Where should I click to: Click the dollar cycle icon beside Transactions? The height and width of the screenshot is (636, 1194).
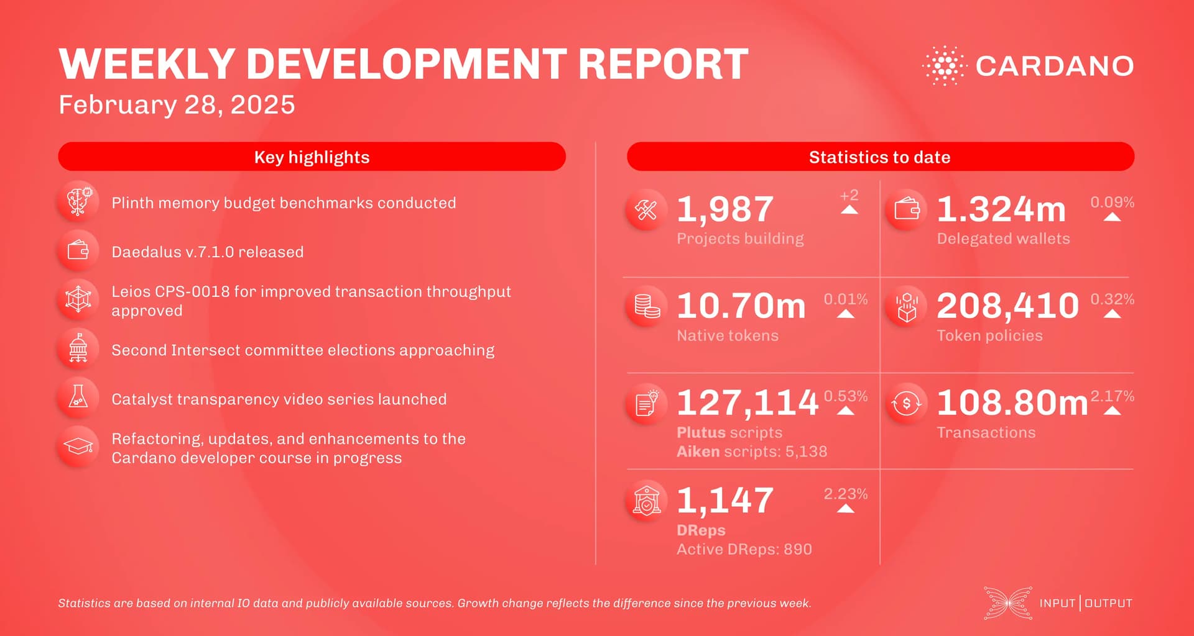tap(906, 404)
